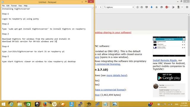Click ENG language indicator in system tray

(x=176, y=104)
